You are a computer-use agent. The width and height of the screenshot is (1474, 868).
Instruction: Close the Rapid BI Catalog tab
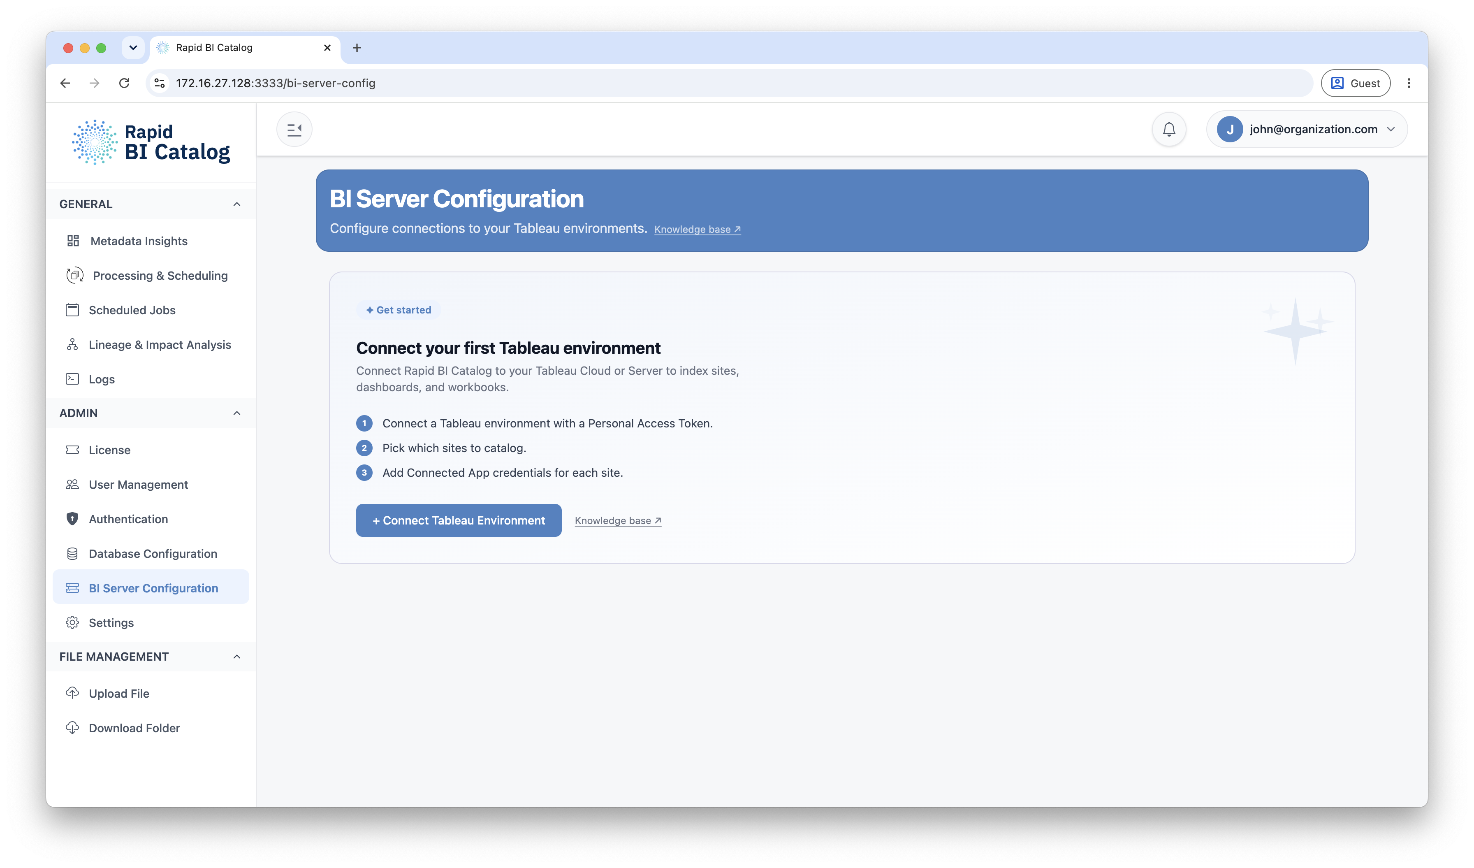(327, 48)
